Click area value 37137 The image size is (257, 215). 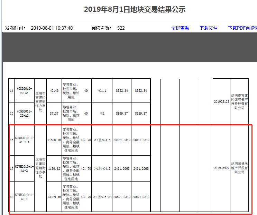(54, 113)
